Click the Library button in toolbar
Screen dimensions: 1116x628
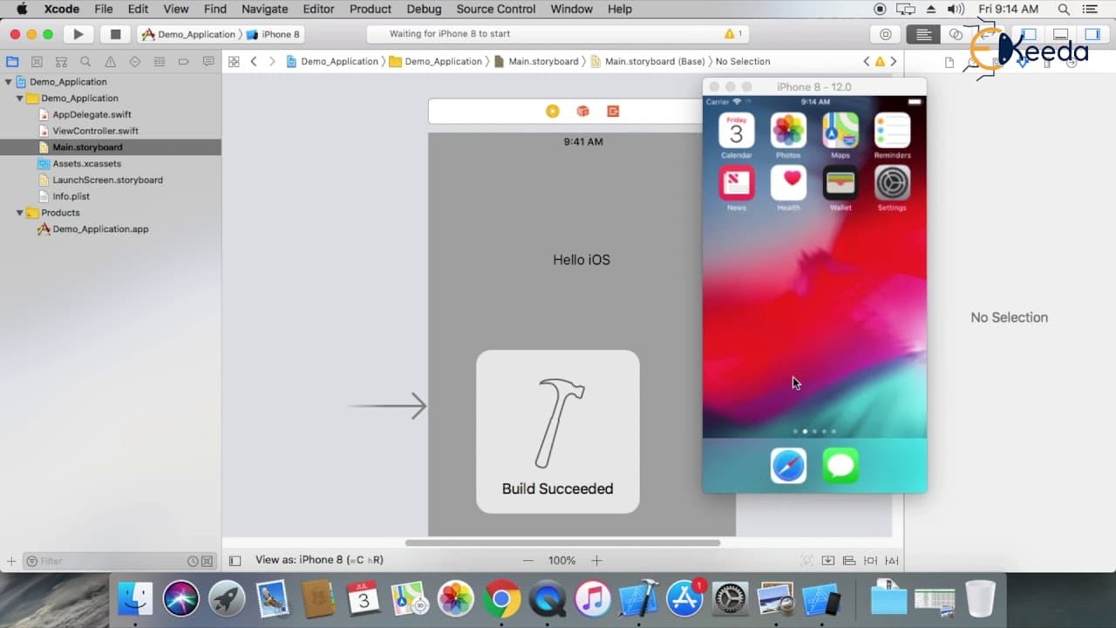click(886, 34)
